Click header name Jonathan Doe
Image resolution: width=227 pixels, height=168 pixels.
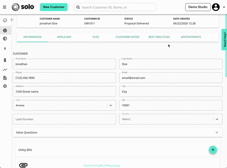click(49, 23)
